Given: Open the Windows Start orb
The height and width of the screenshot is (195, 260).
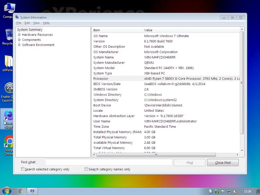Looking at the screenshot, I should point(7,191).
